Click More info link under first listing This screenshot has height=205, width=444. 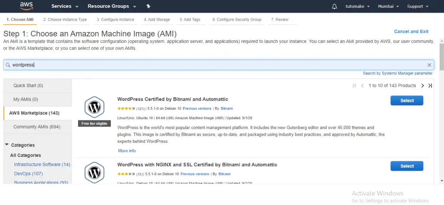click(127, 151)
